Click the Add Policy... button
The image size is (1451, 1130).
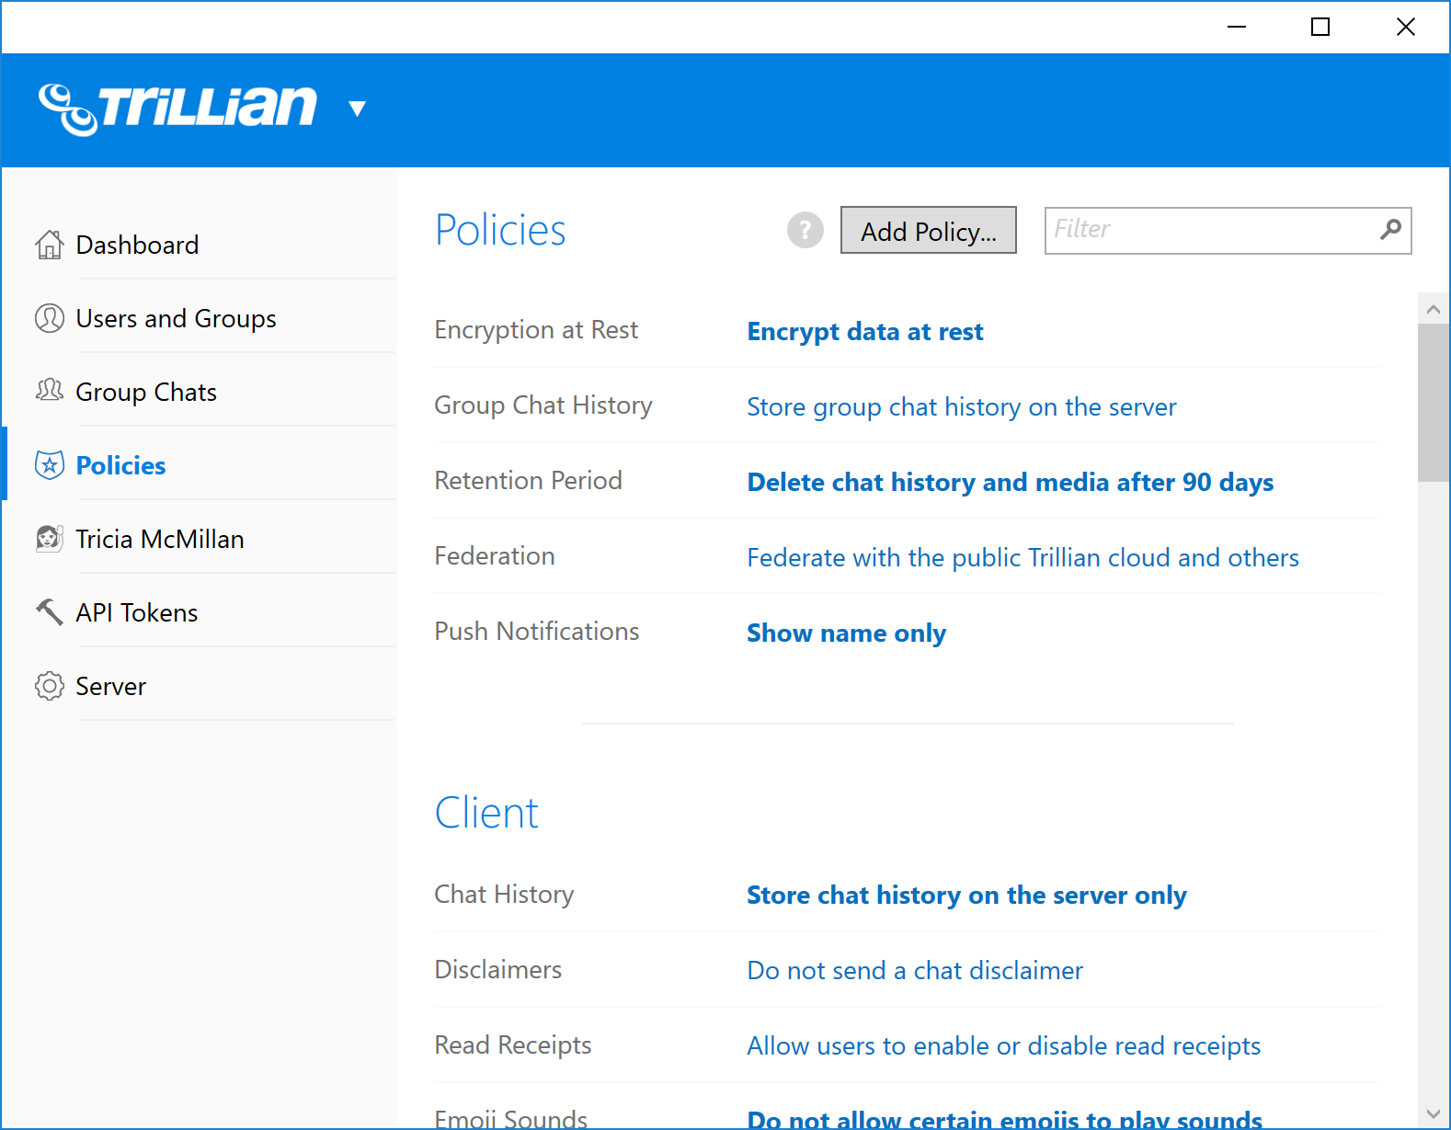tap(929, 230)
